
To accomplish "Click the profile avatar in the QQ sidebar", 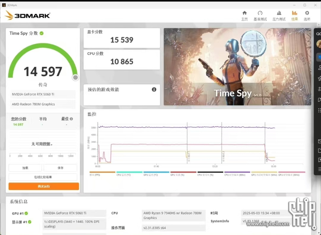I will pos(319,44).
